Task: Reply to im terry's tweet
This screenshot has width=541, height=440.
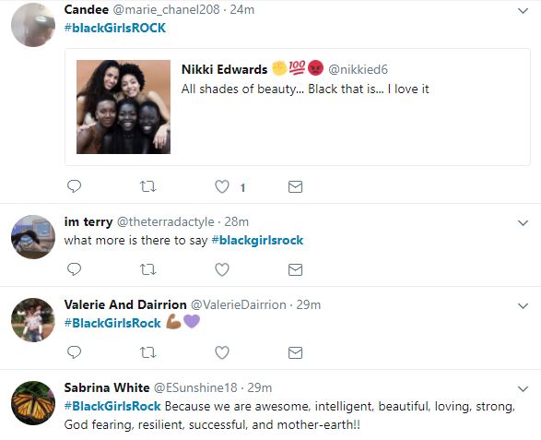Action: click(x=74, y=269)
